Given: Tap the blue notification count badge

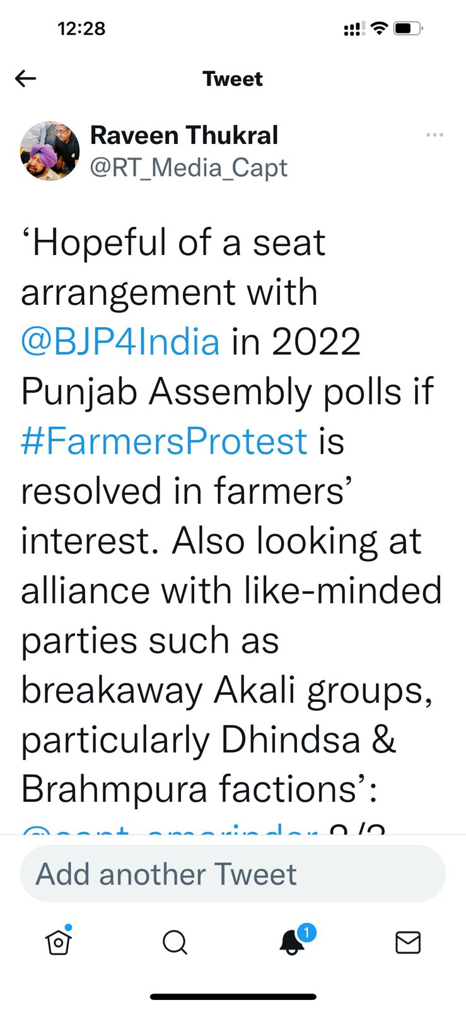Looking at the screenshot, I should [306, 932].
